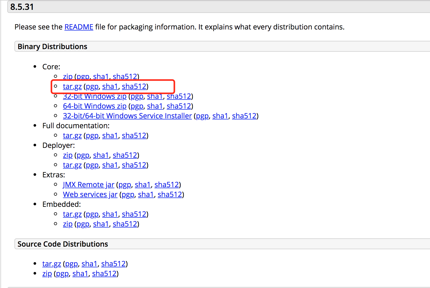This screenshot has height=288, width=430.
Task: Open the README link
Action: 79,27
